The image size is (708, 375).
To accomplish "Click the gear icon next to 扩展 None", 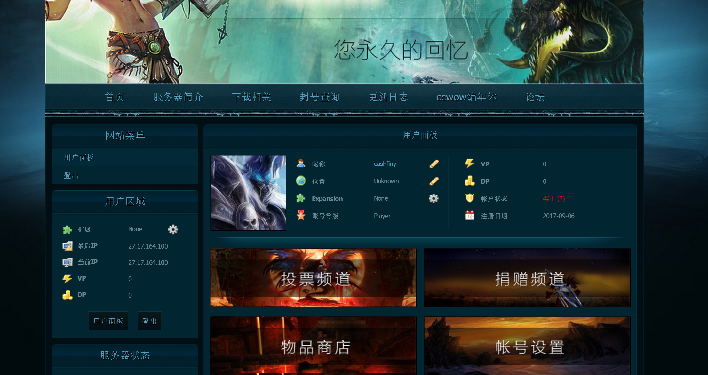I will [173, 229].
